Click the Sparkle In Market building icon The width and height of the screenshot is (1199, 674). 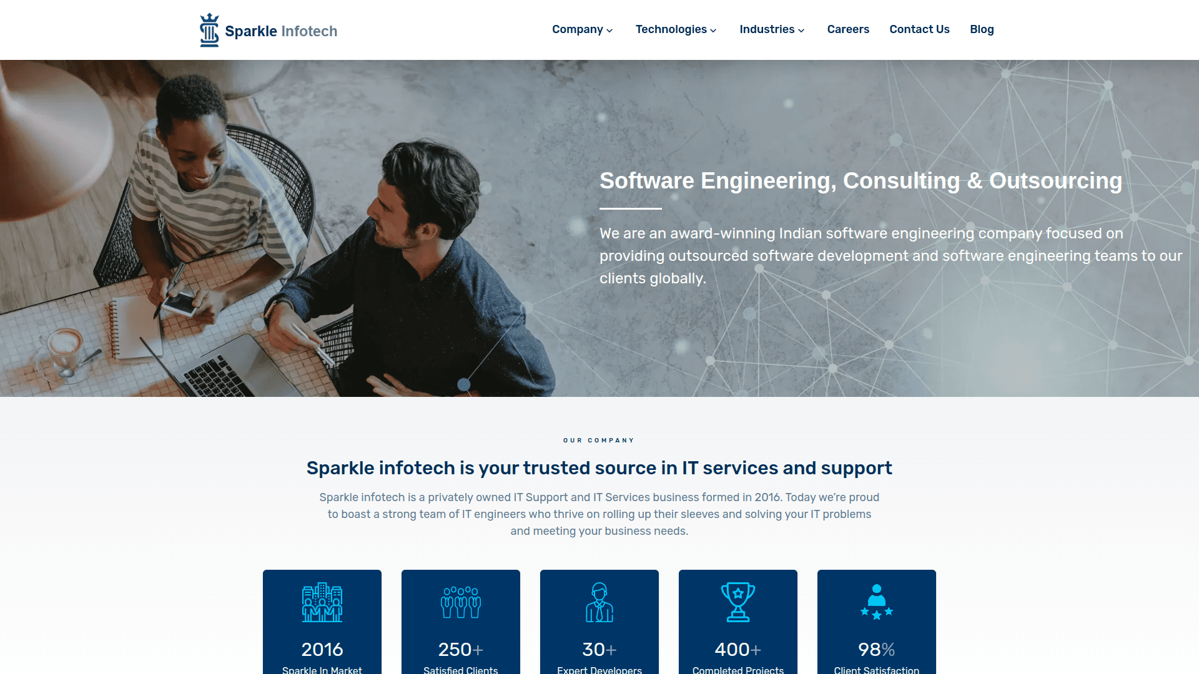[x=322, y=601]
